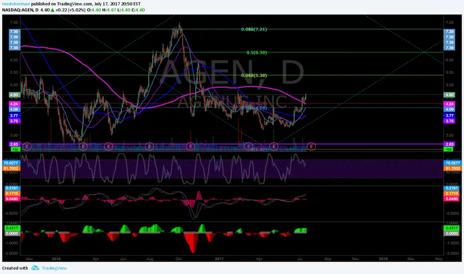Click the 5.50 gridline value on right scale
Image resolution: width=464 pixels, height=274 pixels.
450,73
